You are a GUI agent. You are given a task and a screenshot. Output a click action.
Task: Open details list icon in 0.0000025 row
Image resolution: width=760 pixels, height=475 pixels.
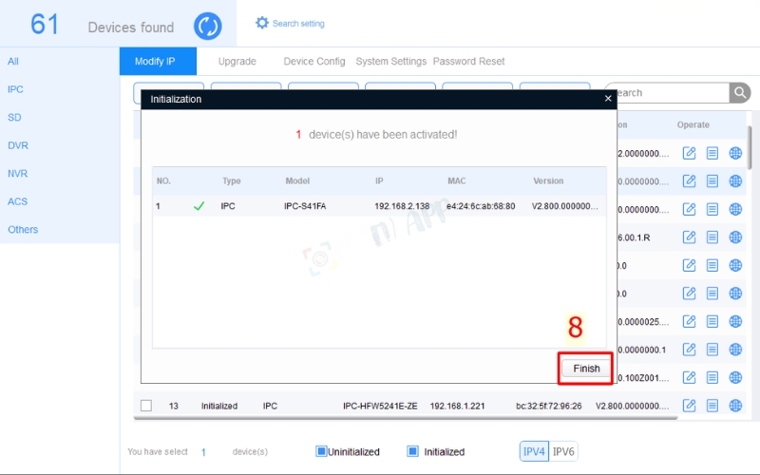click(x=712, y=321)
